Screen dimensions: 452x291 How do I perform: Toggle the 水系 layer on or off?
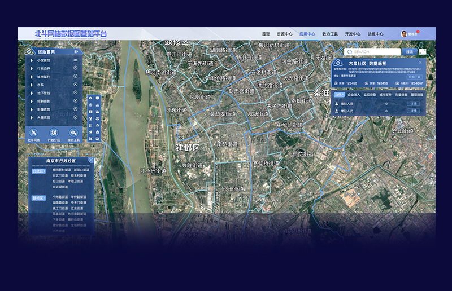tap(75, 85)
